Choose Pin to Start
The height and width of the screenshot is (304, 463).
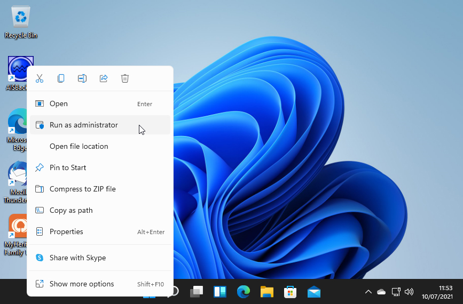point(100,167)
